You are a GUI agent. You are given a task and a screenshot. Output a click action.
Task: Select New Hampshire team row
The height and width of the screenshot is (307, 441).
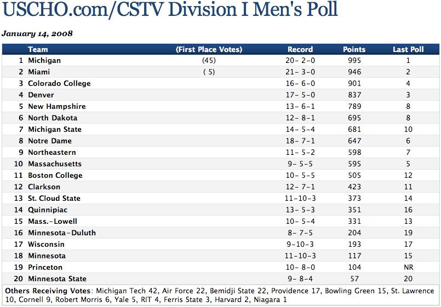coord(56,107)
